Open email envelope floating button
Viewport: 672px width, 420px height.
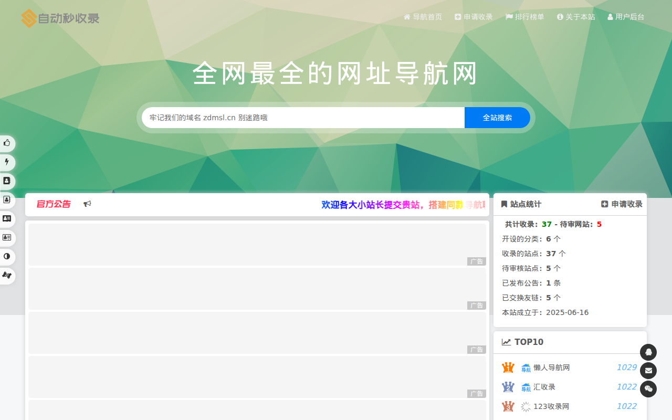(x=648, y=371)
